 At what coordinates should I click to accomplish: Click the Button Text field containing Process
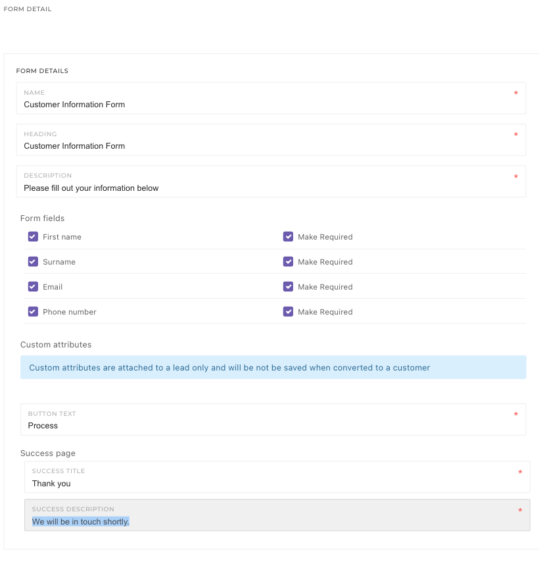coord(263,425)
